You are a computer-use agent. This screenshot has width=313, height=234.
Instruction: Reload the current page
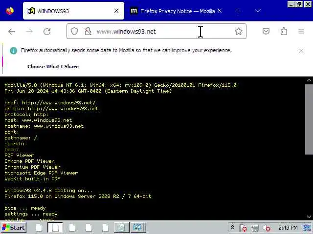pyautogui.click(x=47, y=31)
